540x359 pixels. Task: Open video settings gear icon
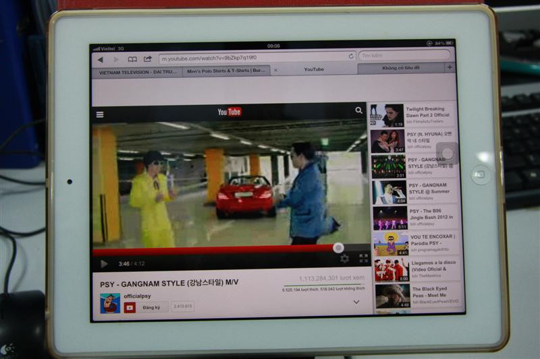coord(345,258)
